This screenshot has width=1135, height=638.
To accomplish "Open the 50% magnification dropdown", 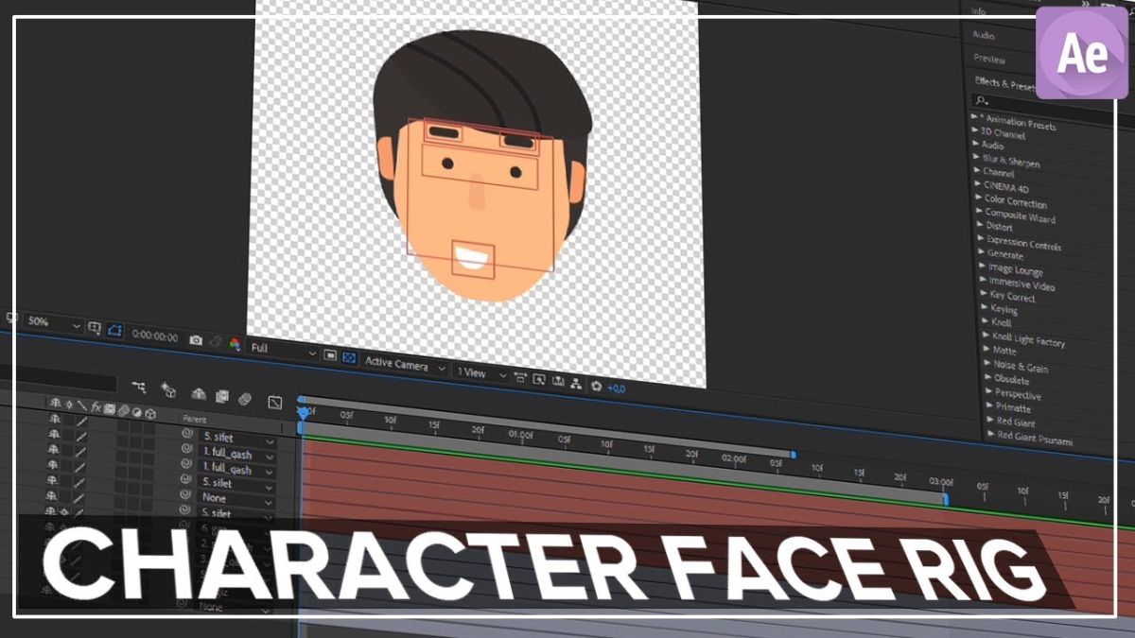I will [x=53, y=322].
